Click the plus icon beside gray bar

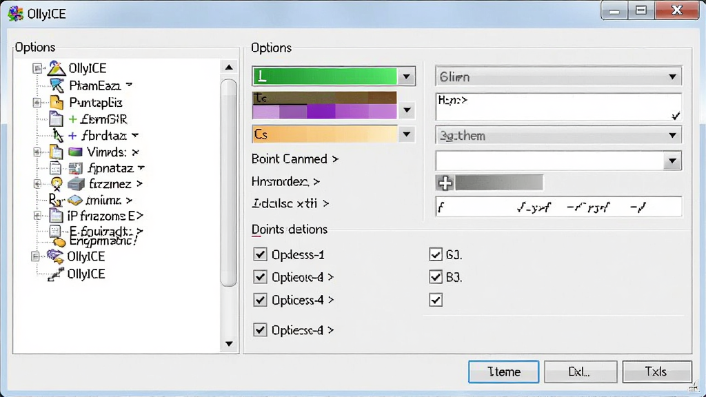445,183
